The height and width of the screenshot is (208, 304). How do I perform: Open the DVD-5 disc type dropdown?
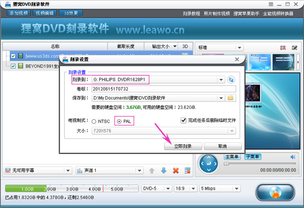tap(168, 188)
